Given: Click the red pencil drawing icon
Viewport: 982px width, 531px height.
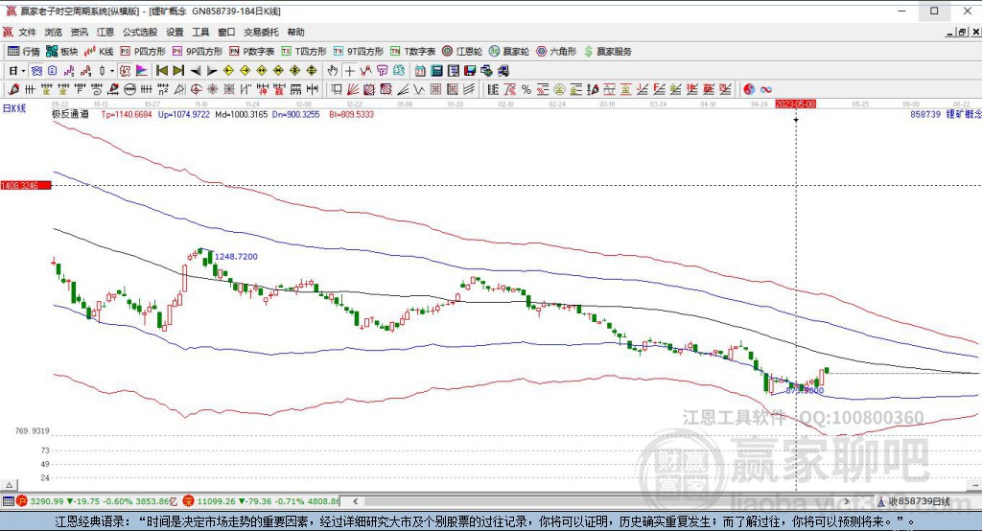Looking at the screenshot, I should [13, 89].
